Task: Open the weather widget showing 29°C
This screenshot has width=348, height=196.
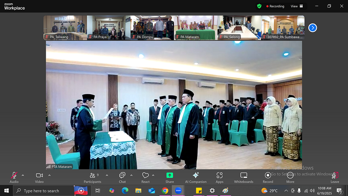Action: (x=269, y=191)
